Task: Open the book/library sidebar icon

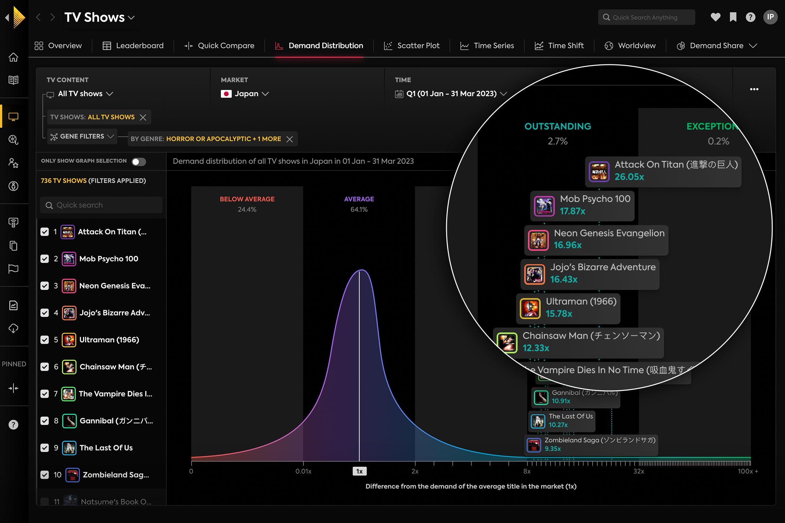Action: [13, 80]
